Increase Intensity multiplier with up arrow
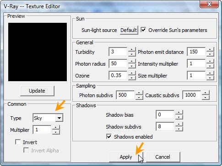Viewport: 222px width, 166px height. [210, 62]
